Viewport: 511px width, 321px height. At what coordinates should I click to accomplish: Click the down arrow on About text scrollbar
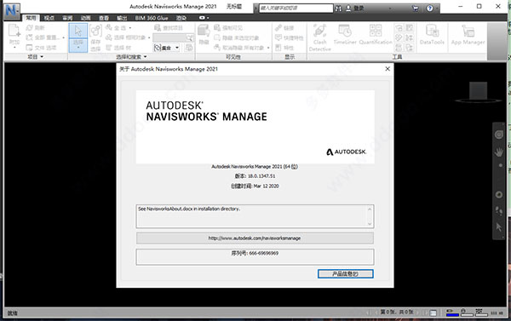[x=370, y=224]
